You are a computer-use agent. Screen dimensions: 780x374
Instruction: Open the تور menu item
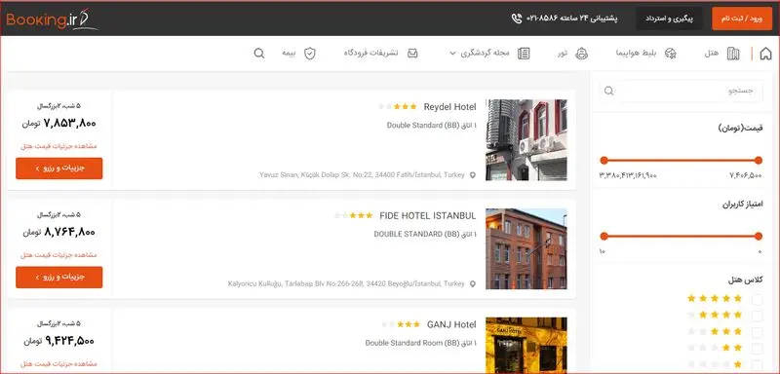(x=563, y=54)
